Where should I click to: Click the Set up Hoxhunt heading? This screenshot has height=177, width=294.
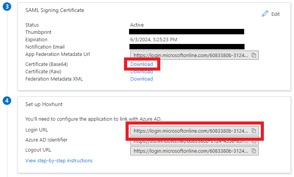click(x=43, y=104)
